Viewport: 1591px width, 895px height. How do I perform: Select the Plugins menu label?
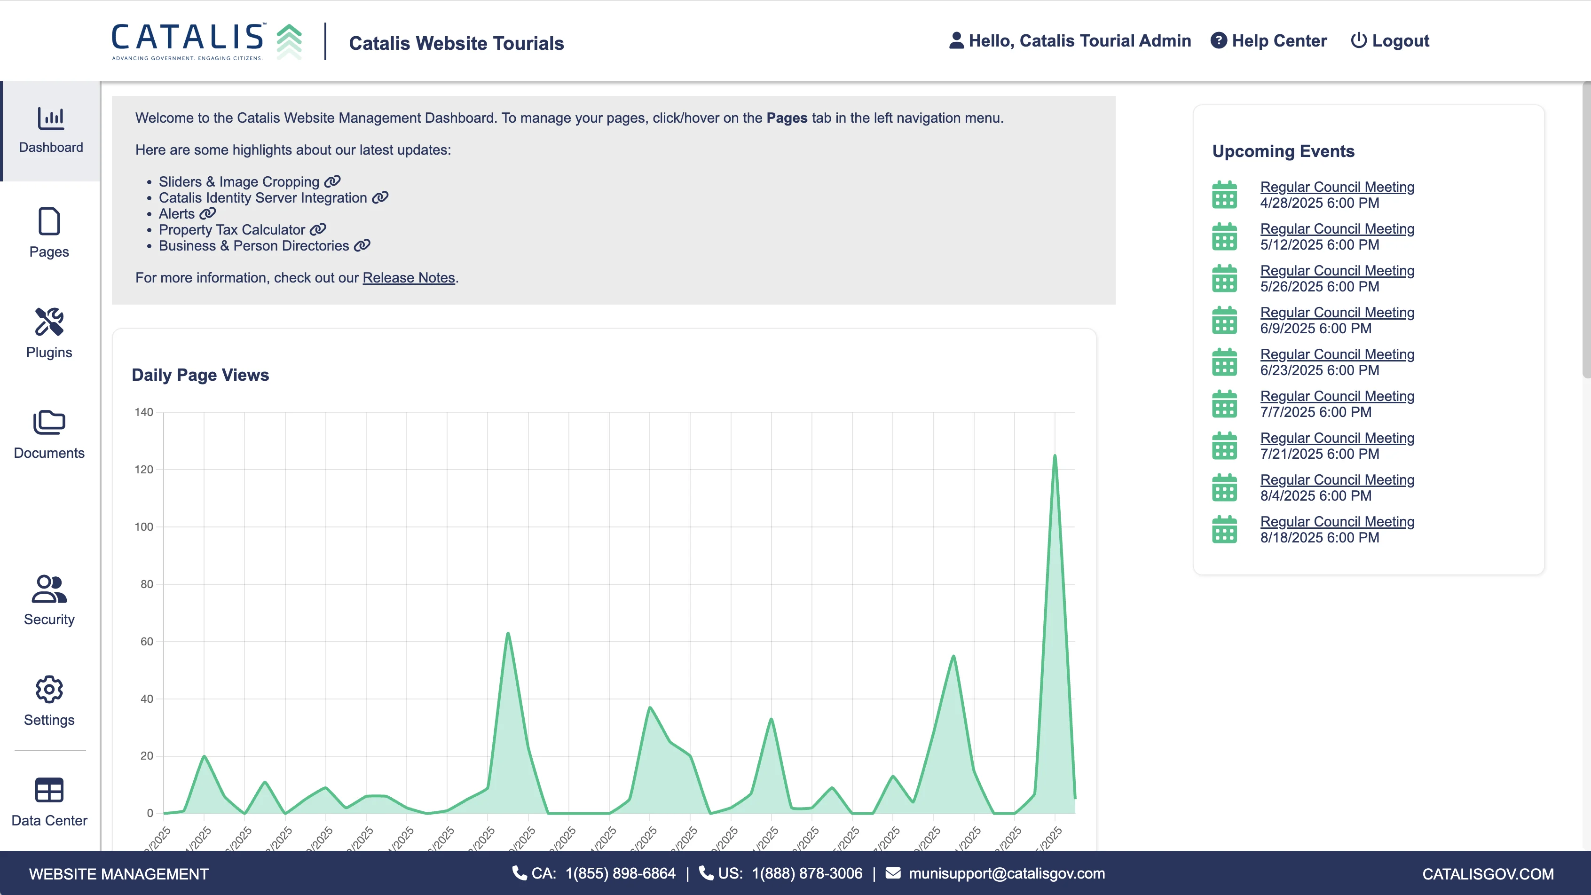click(x=49, y=353)
